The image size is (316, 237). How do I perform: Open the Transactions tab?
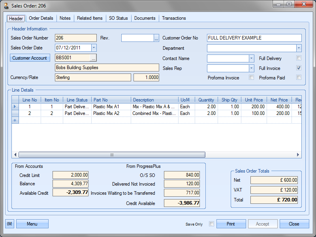174,18
